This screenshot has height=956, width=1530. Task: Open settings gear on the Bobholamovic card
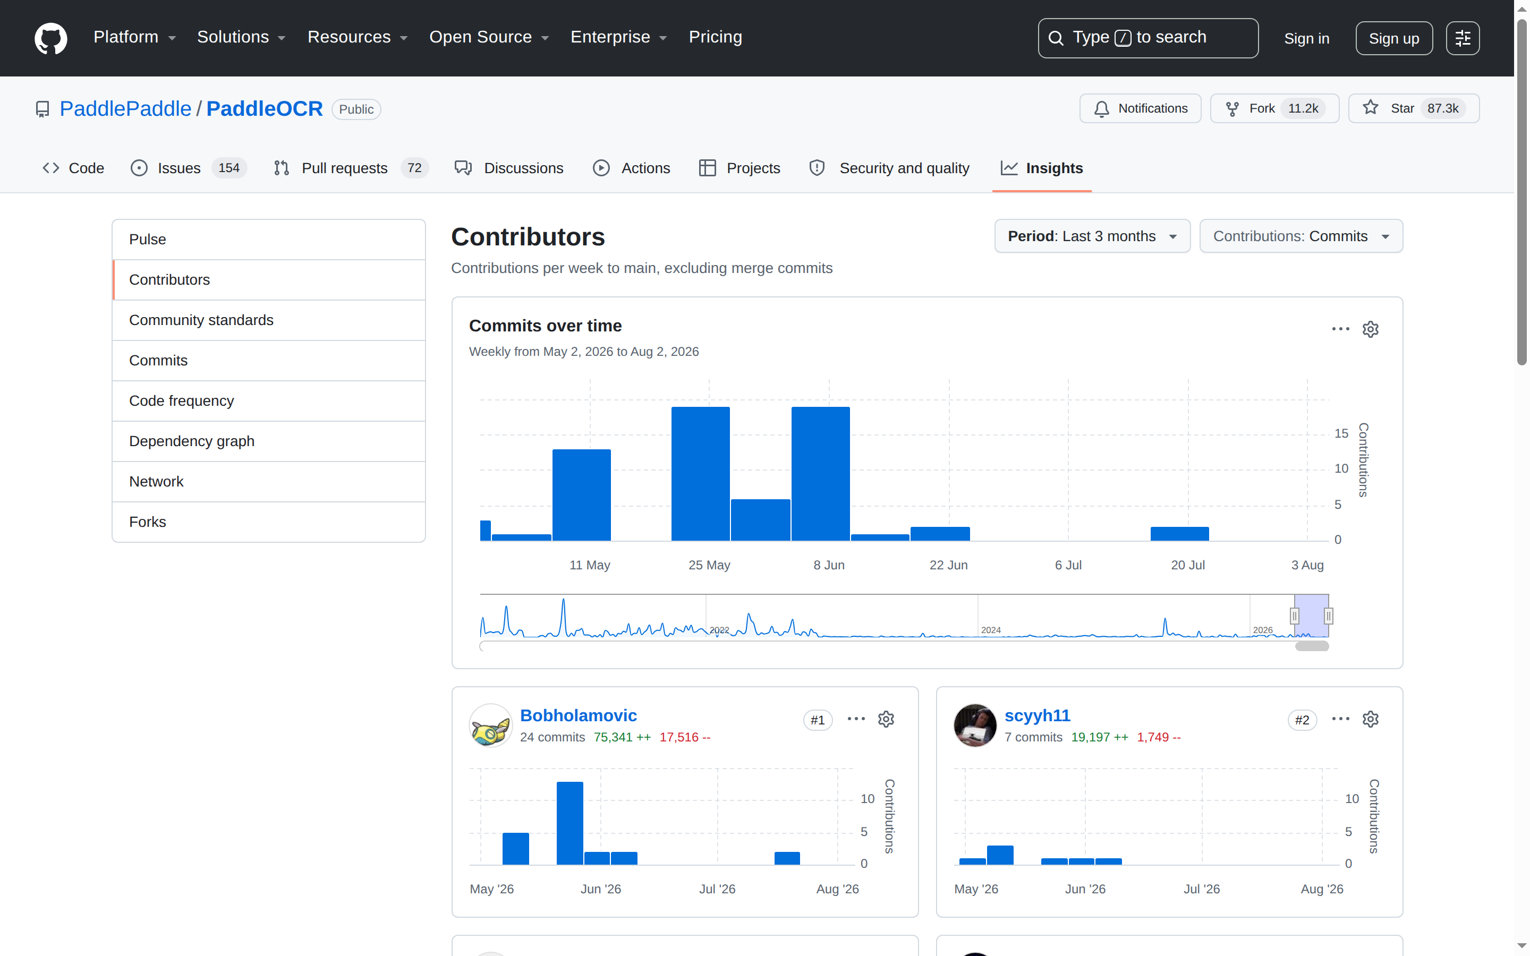pyautogui.click(x=886, y=720)
